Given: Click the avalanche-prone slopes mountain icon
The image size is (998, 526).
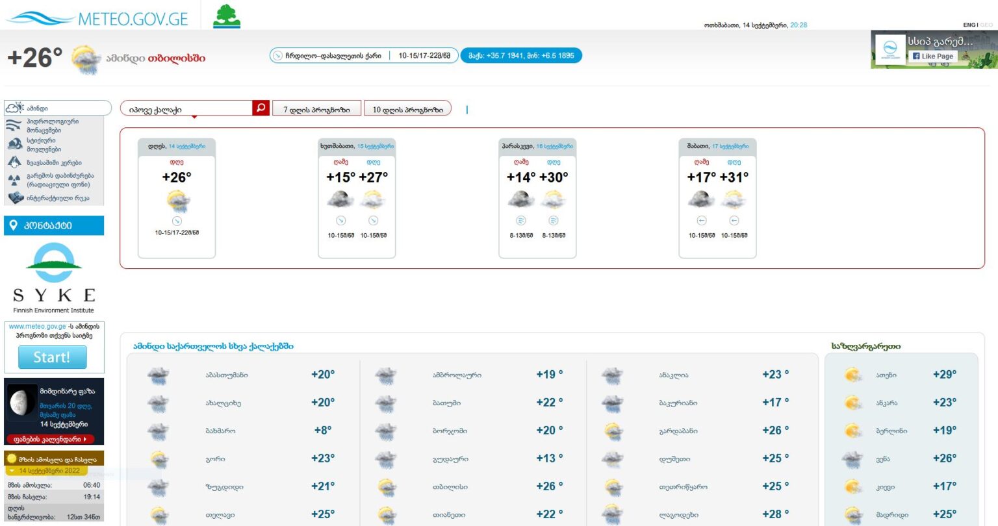Looking at the screenshot, I should [14, 162].
